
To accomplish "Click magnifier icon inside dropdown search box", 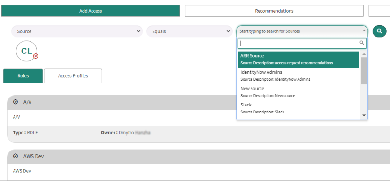I will (362, 43).
